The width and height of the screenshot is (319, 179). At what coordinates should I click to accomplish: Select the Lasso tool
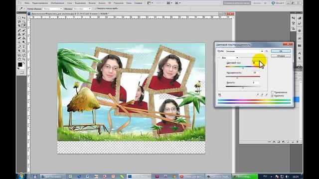pyautogui.click(x=19, y=21)
